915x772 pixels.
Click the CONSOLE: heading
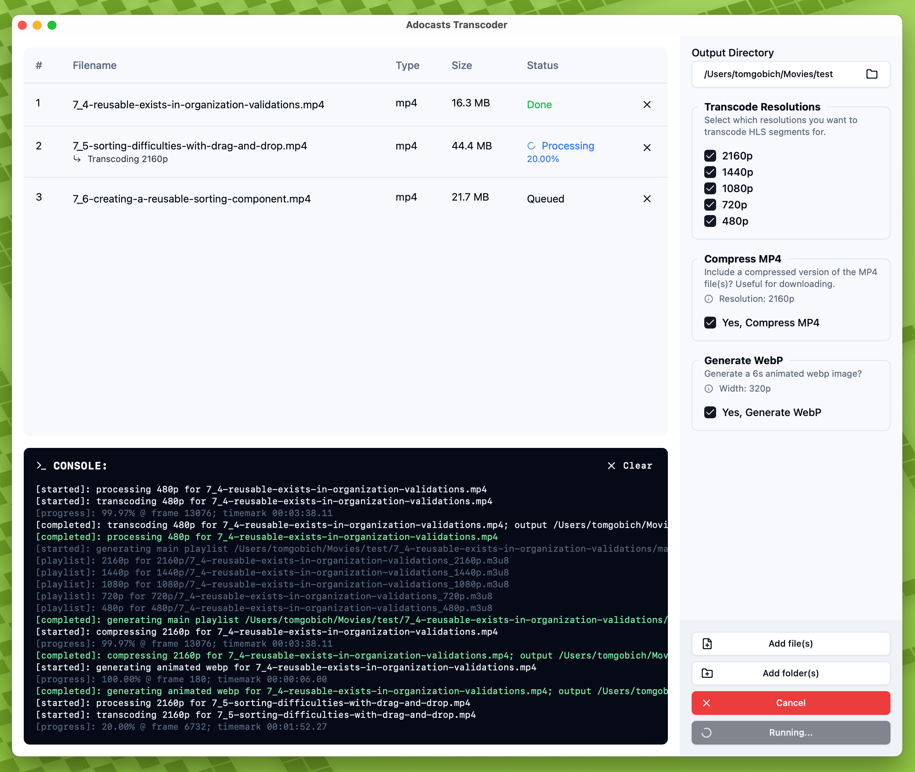click(80, 466)
